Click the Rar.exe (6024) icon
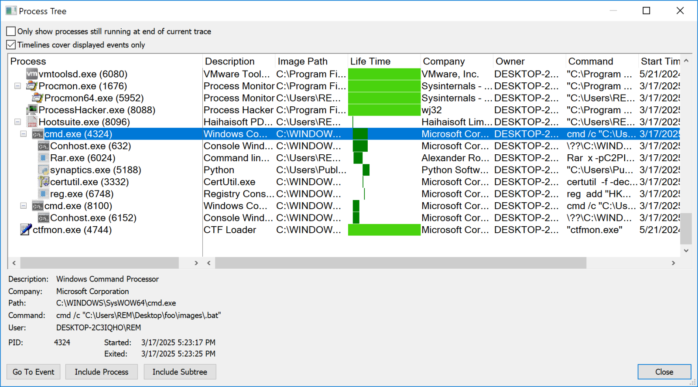 pos(44,158)
